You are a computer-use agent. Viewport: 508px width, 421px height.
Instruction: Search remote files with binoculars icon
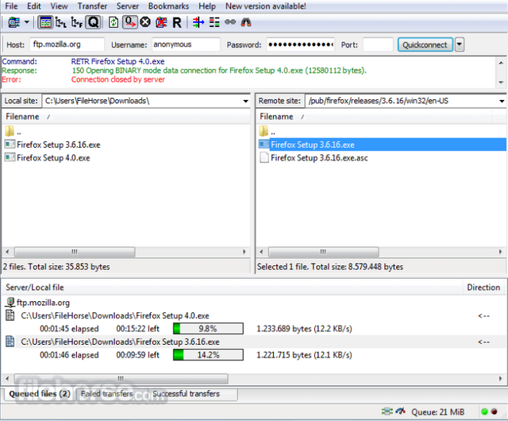[x=246, y=22]
